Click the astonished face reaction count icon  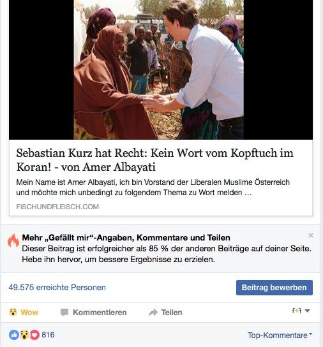click(24, 335)
